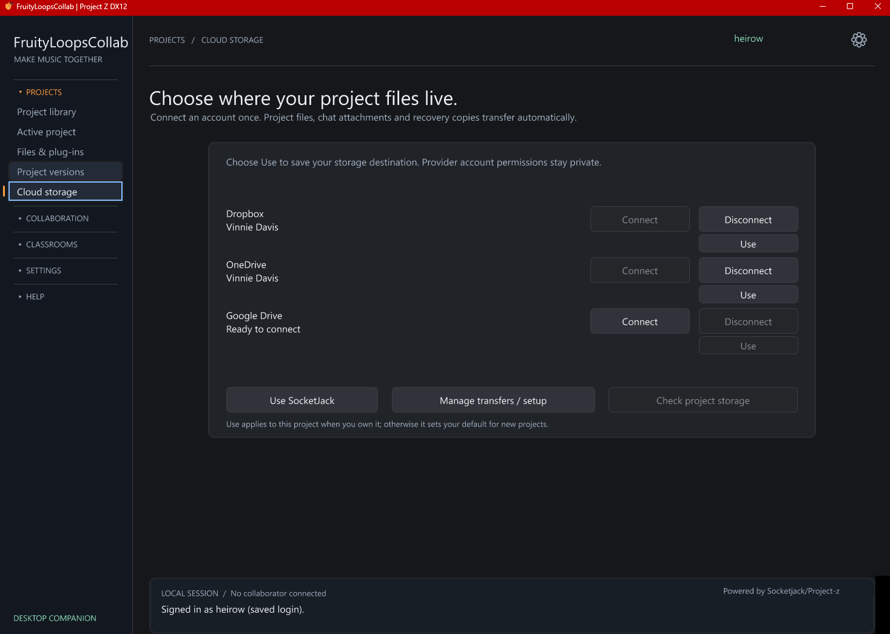
Task: Click the Google Drive Use button
Action: [x=748, y=346]
